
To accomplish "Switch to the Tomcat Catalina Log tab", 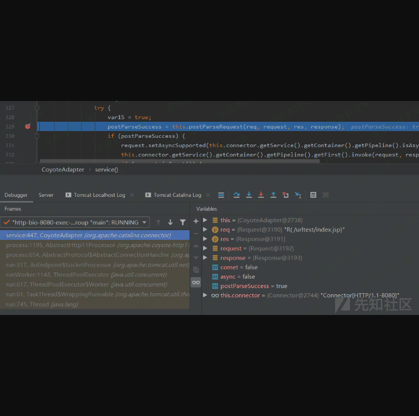I will pos(177,195).
